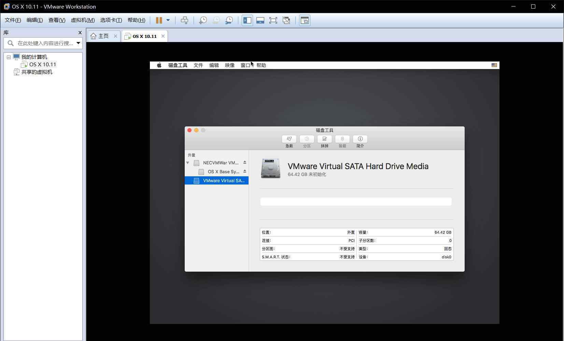Toggle the library sidebar view
The width and height of the screenshot is (564, 341).
[247, 20]
